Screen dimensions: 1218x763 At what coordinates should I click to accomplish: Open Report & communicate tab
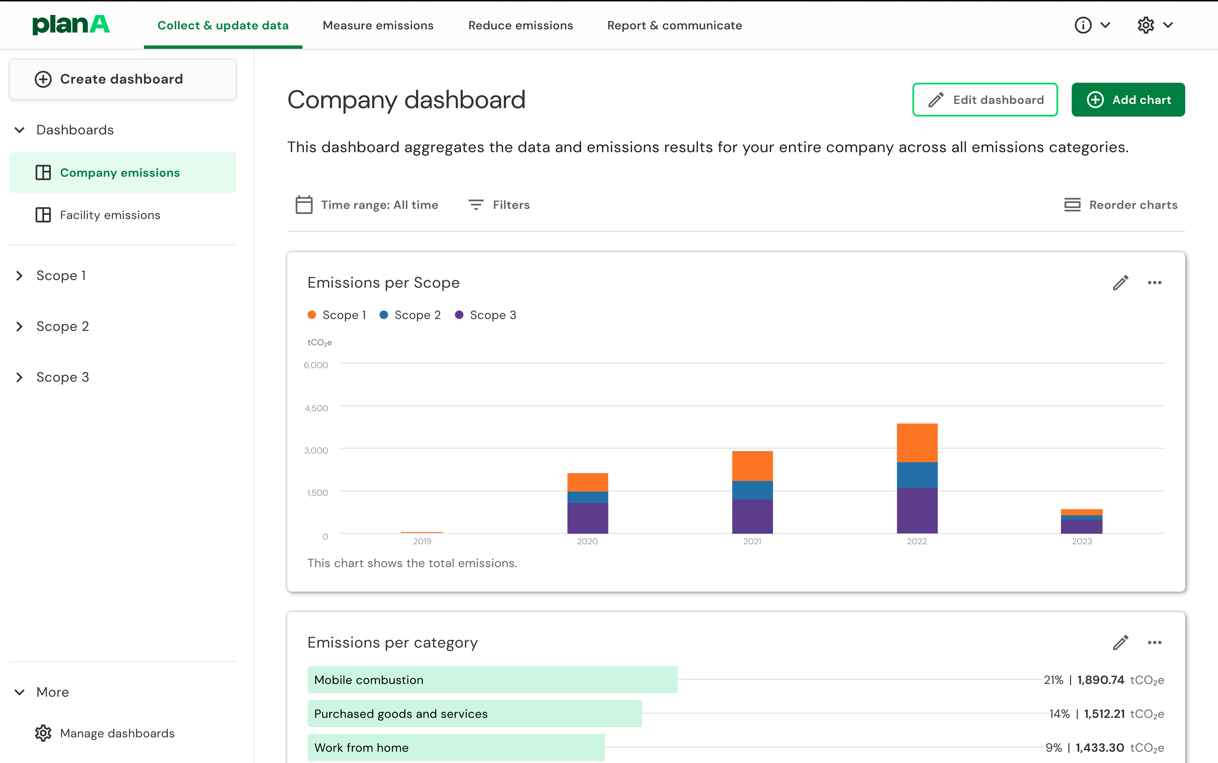tap(674, 25)
